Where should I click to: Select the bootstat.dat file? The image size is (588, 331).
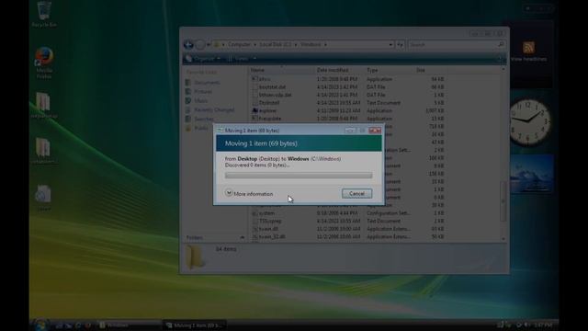273,87
